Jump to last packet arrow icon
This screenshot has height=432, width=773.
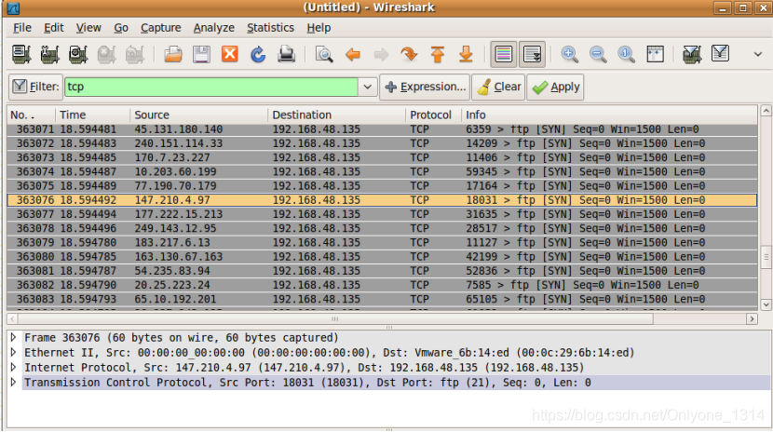click(x=466, y=54)
